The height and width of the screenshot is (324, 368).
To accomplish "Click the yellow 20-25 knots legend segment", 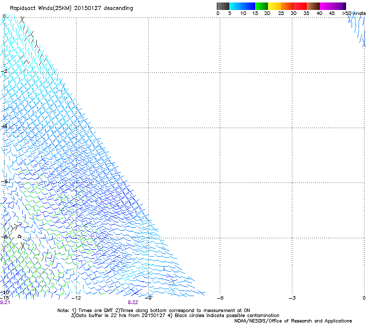I will coord(275,6).
